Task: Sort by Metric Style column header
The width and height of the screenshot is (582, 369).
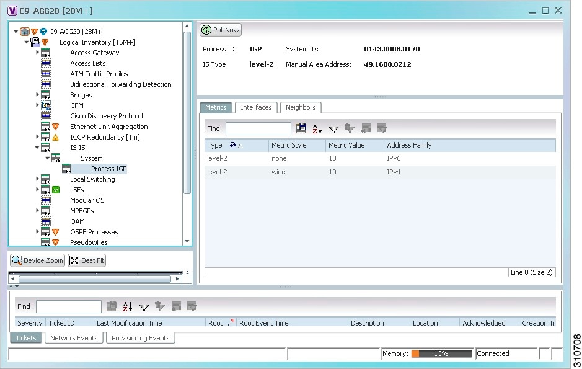Action: click(x=298, y=145)
